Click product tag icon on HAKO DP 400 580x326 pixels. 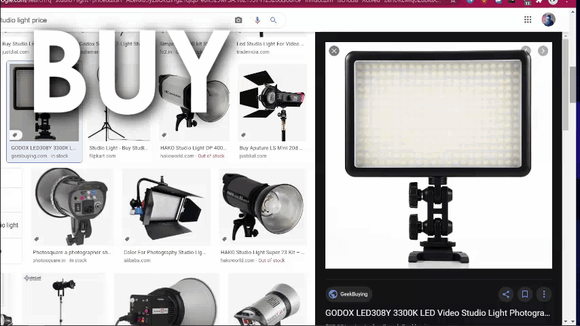pos(164,135)
